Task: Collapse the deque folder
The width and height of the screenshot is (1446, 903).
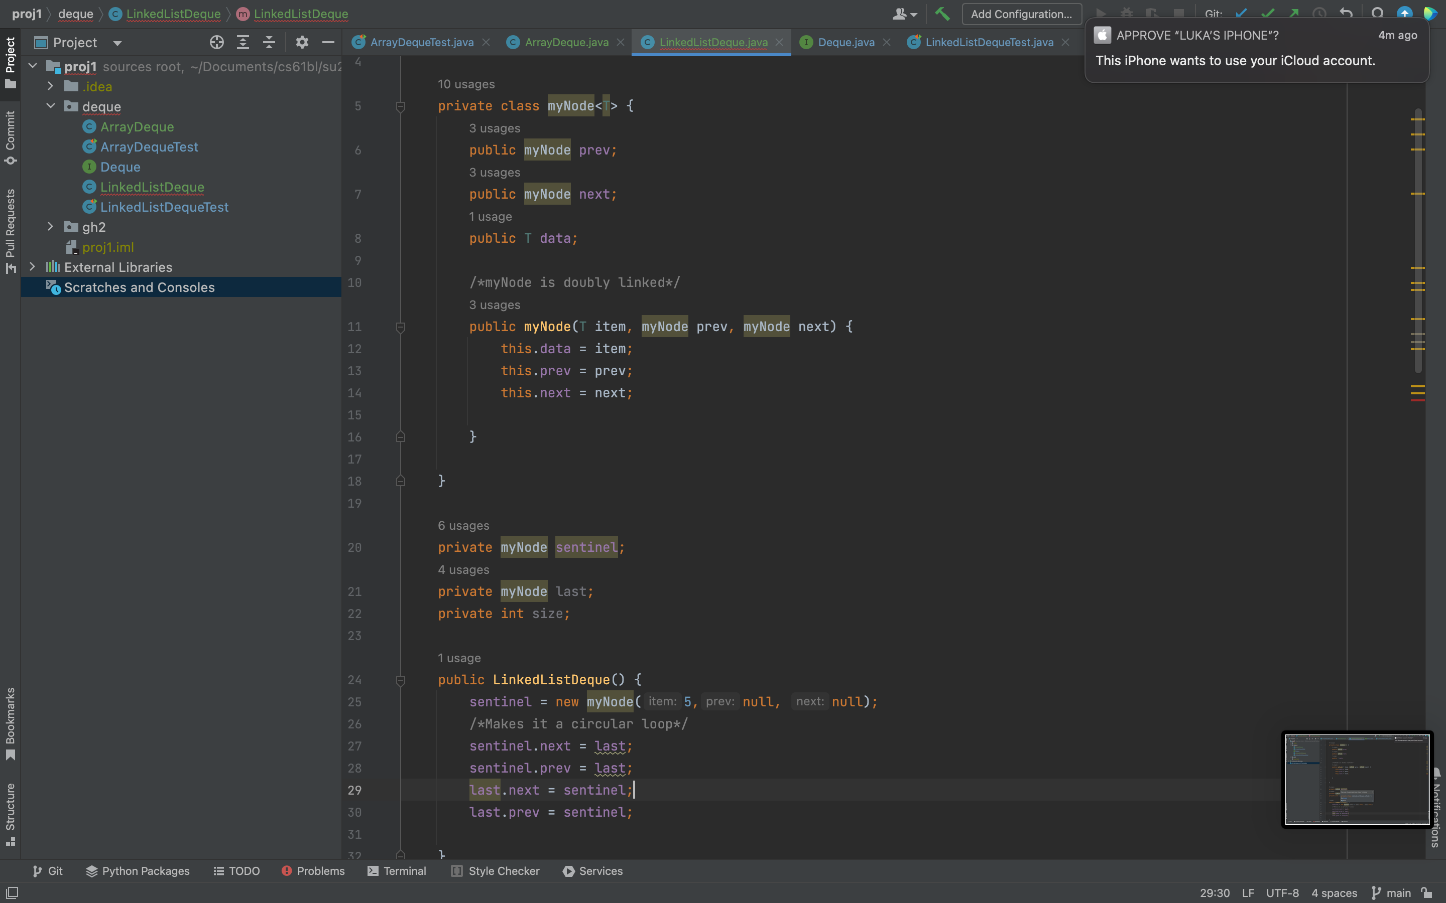Action: point(51,106)
